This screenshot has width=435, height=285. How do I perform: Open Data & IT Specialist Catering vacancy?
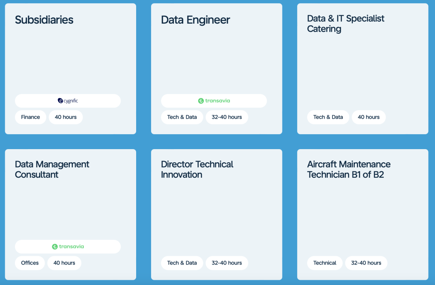(346, 24)
